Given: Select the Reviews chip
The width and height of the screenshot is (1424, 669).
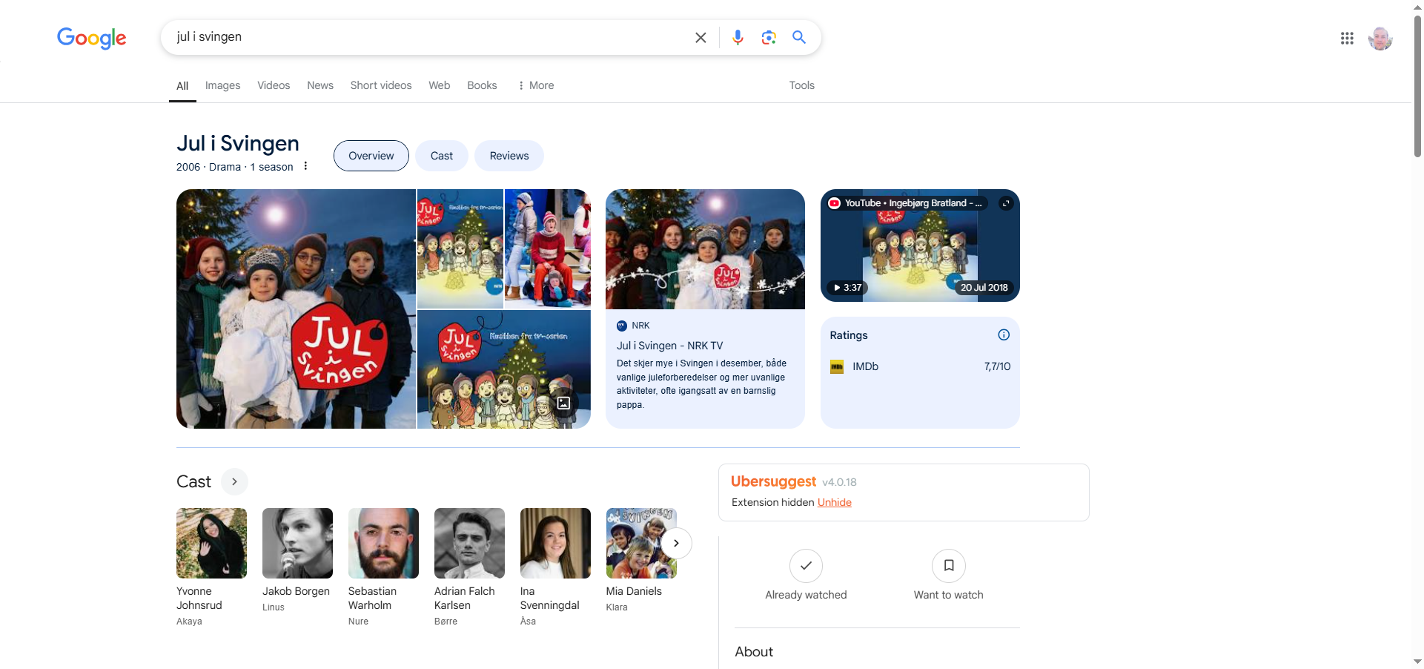Looking at the screenshot, I should pos(509,156).
